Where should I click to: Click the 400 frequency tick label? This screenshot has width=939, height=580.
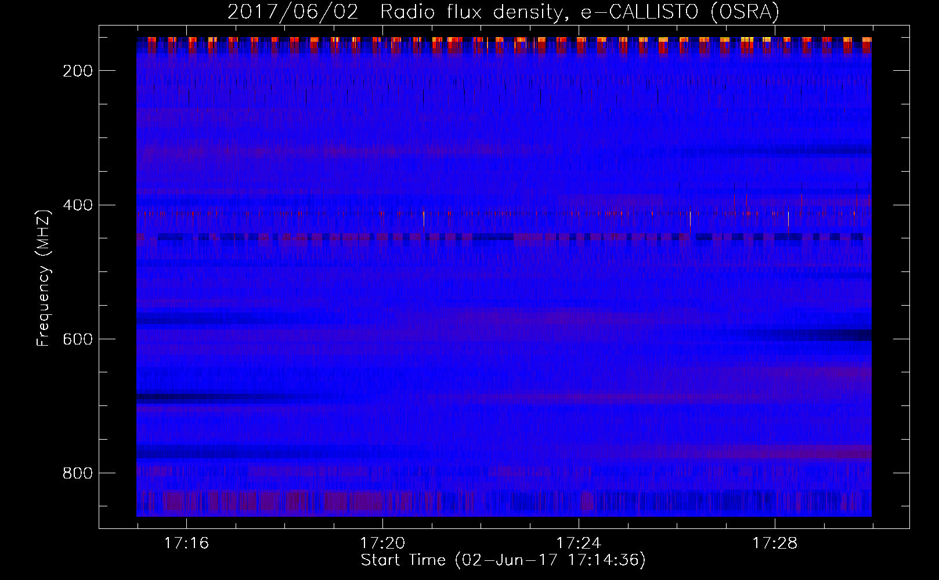78,205
